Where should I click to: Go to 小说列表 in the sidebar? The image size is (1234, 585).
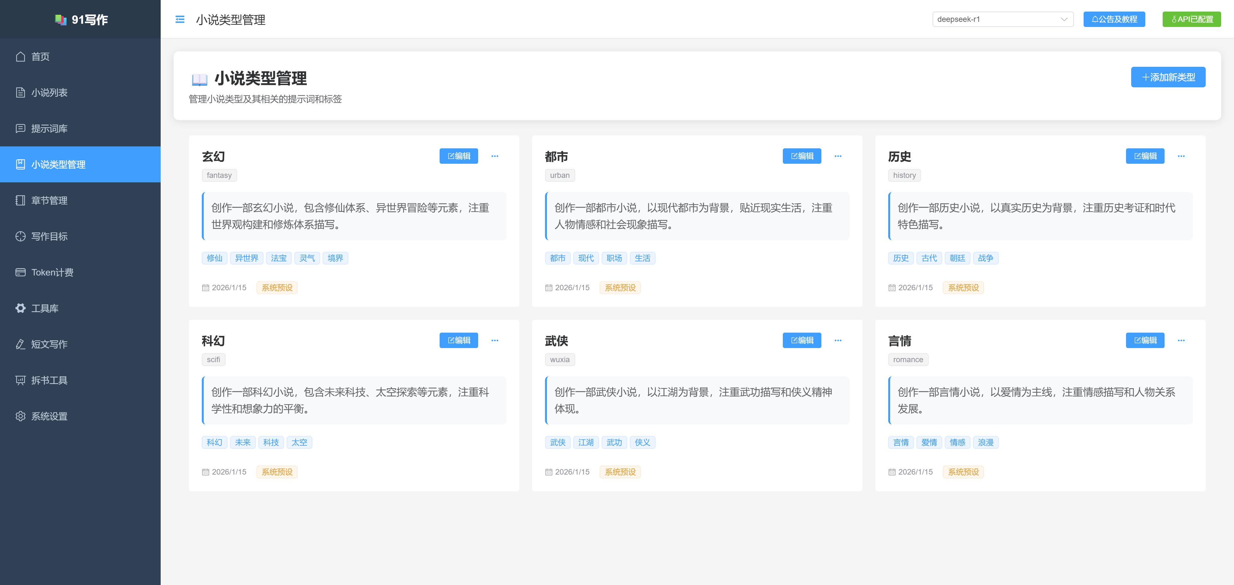tap(49, 92)
